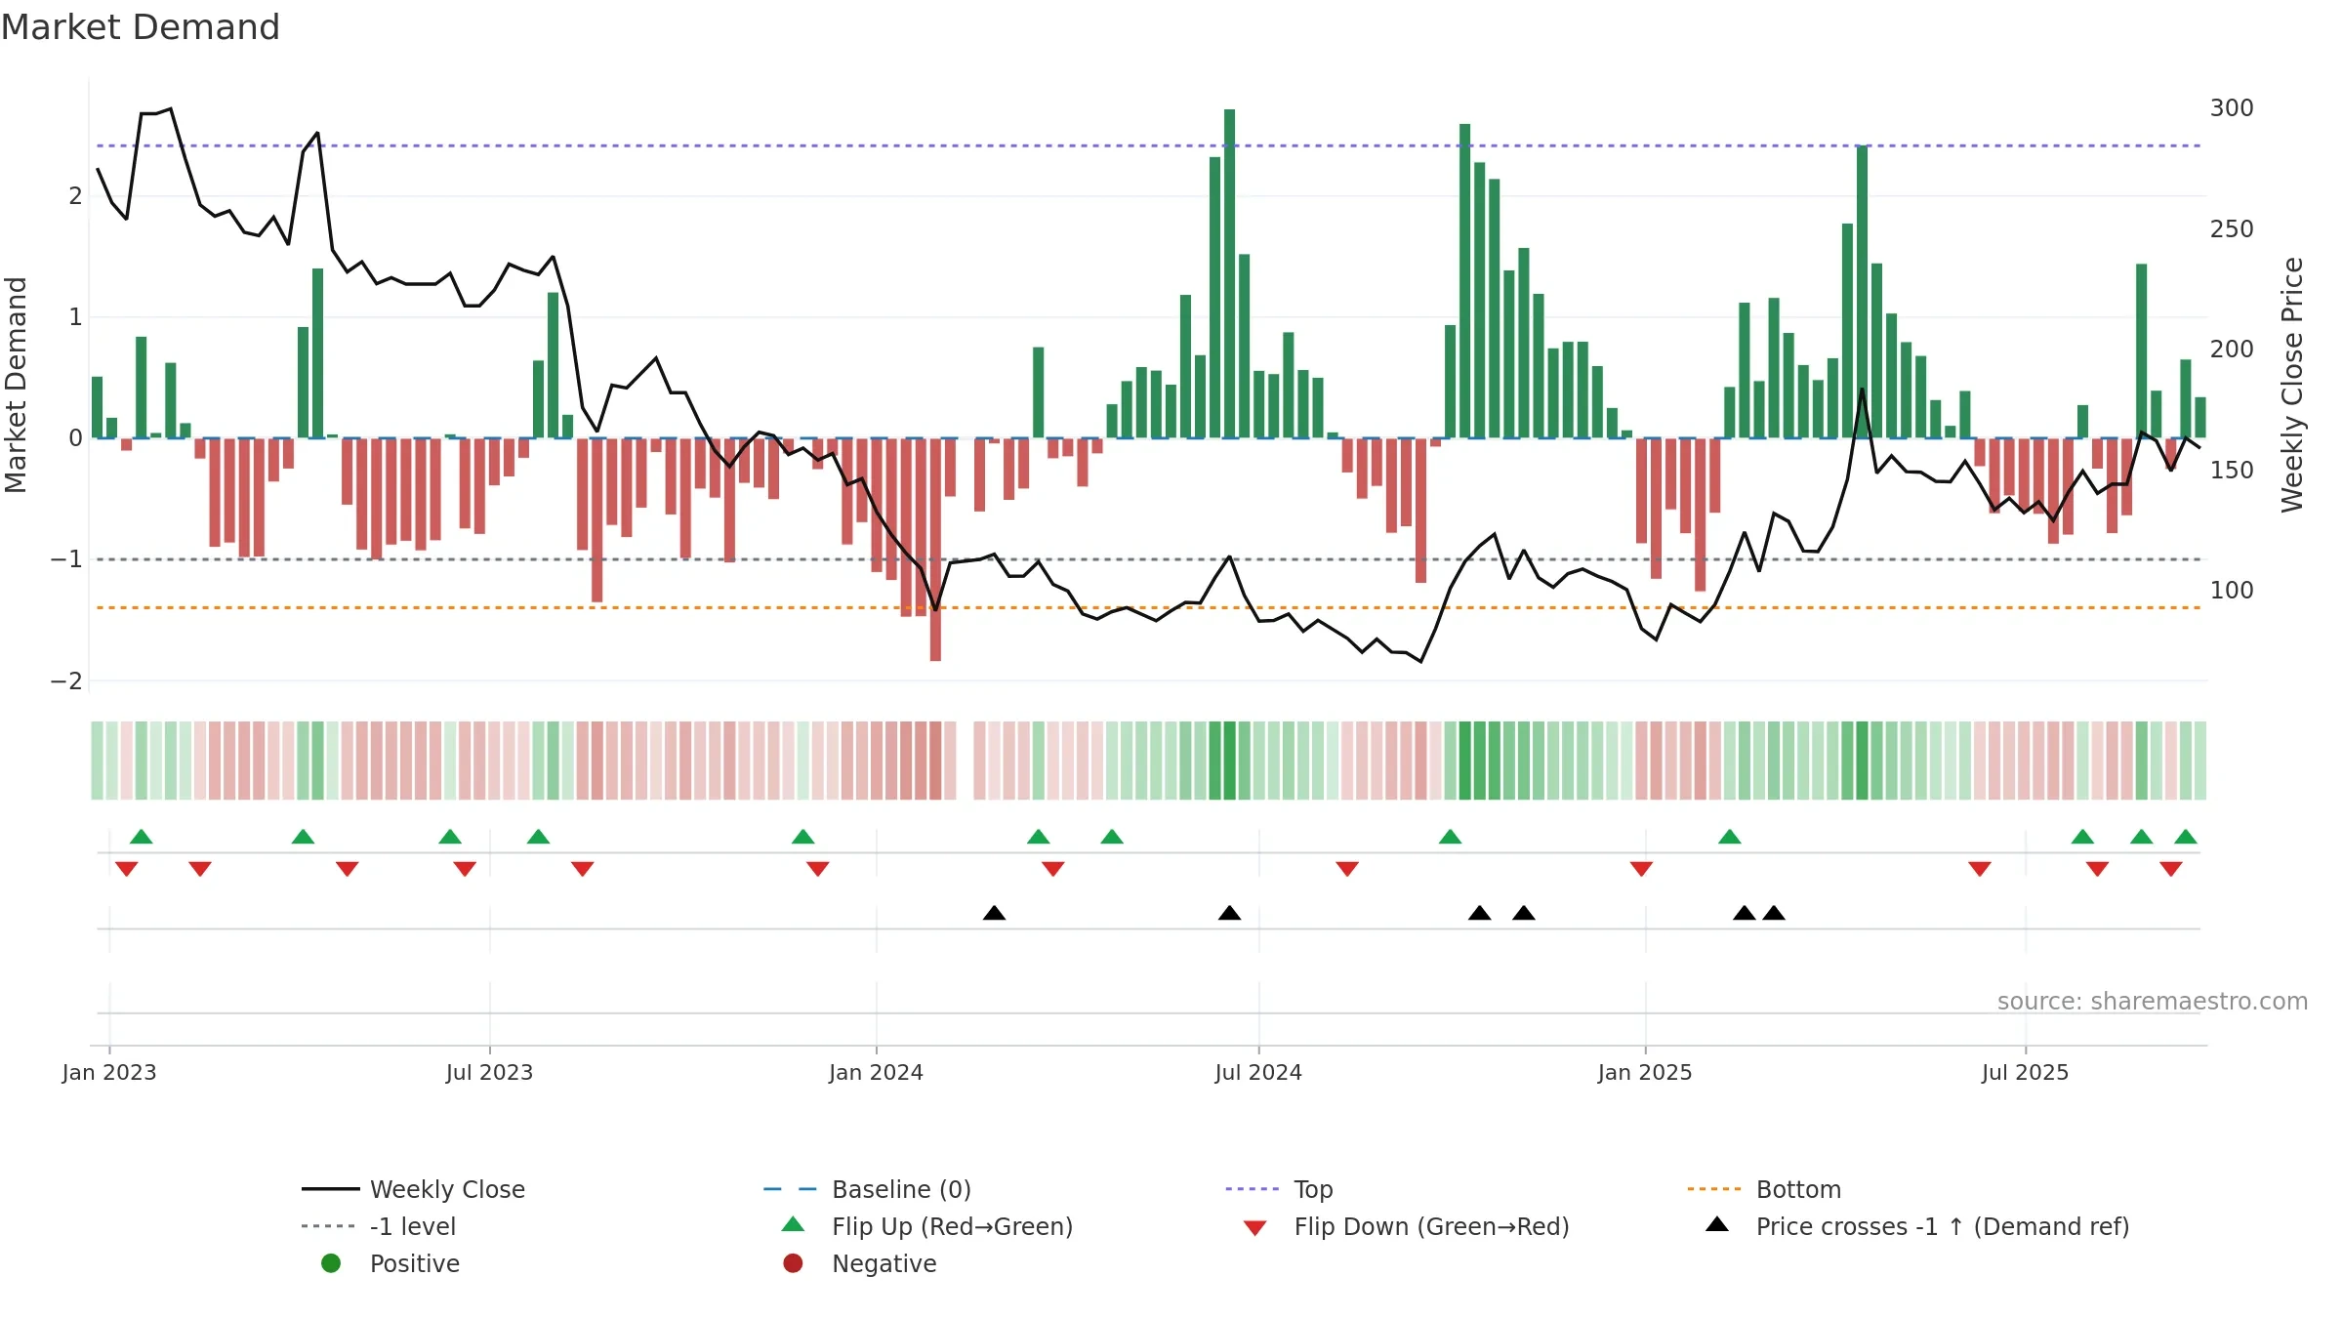Toggle the Bottom orange line legend entry
The image size is (2343, 1318).
click(x=1764, y=1189)
